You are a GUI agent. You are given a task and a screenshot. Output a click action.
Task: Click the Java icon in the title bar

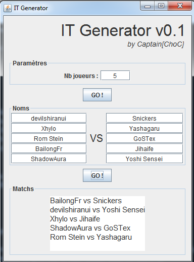8,8
